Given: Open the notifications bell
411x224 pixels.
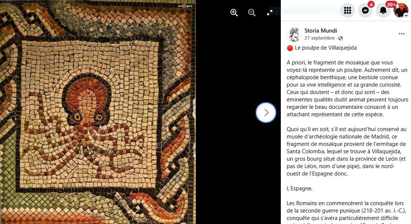Looking at the screenshot, I should tap(383, 10).
